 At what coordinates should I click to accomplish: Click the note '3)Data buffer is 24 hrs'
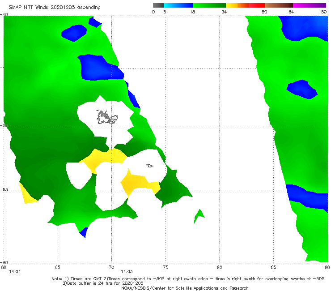(x=103, y=283)
